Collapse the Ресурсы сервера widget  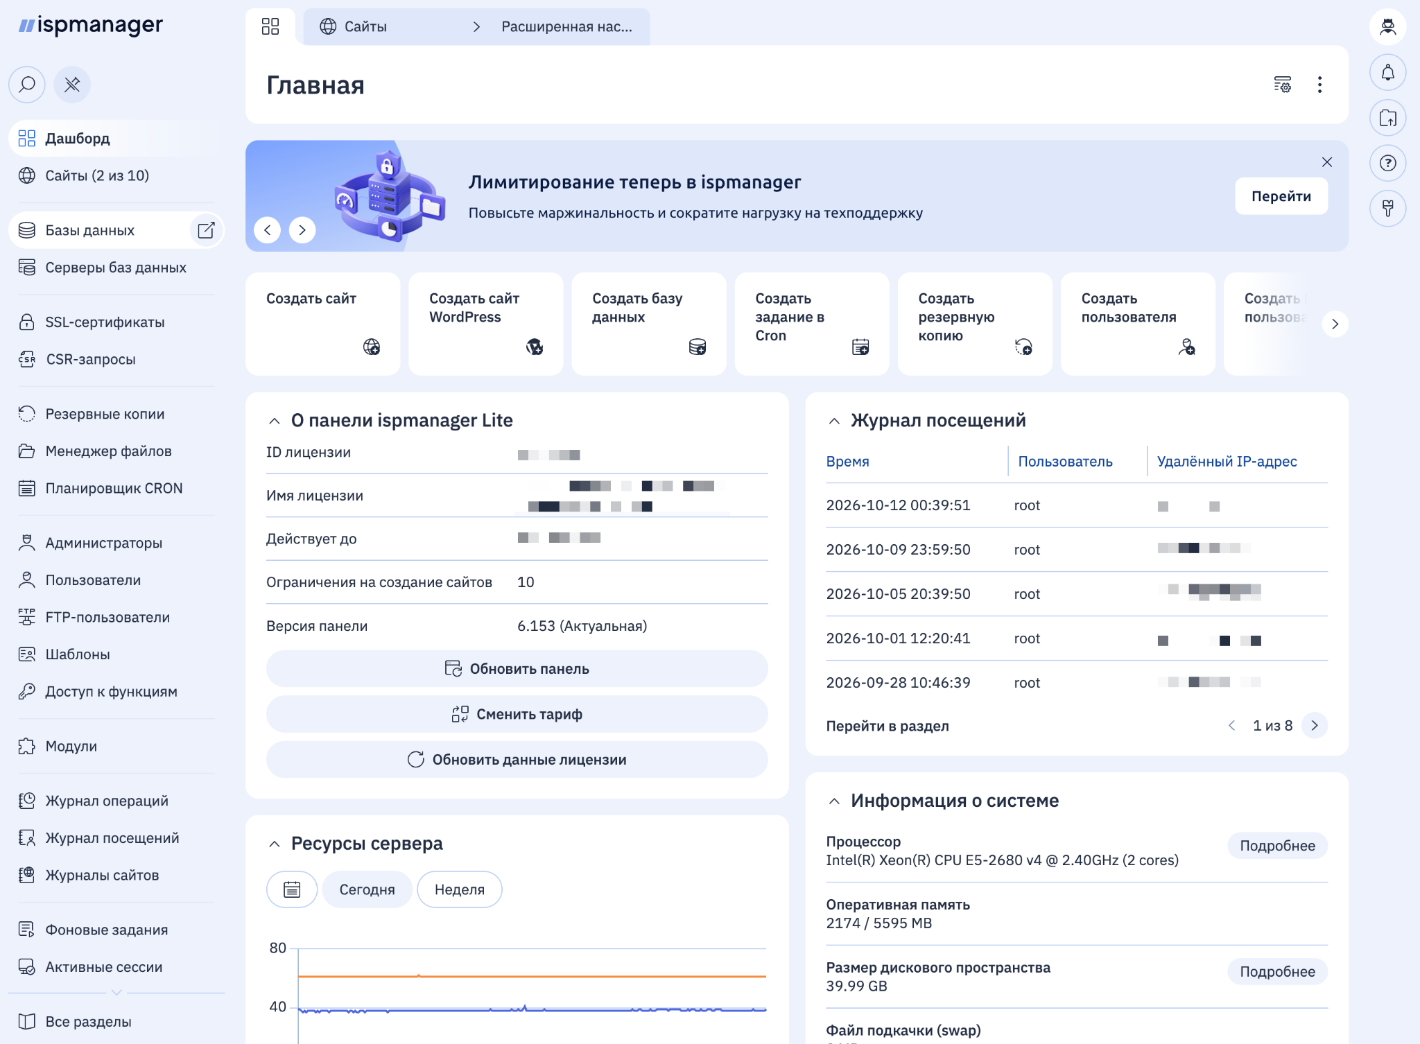coord(275,844)
